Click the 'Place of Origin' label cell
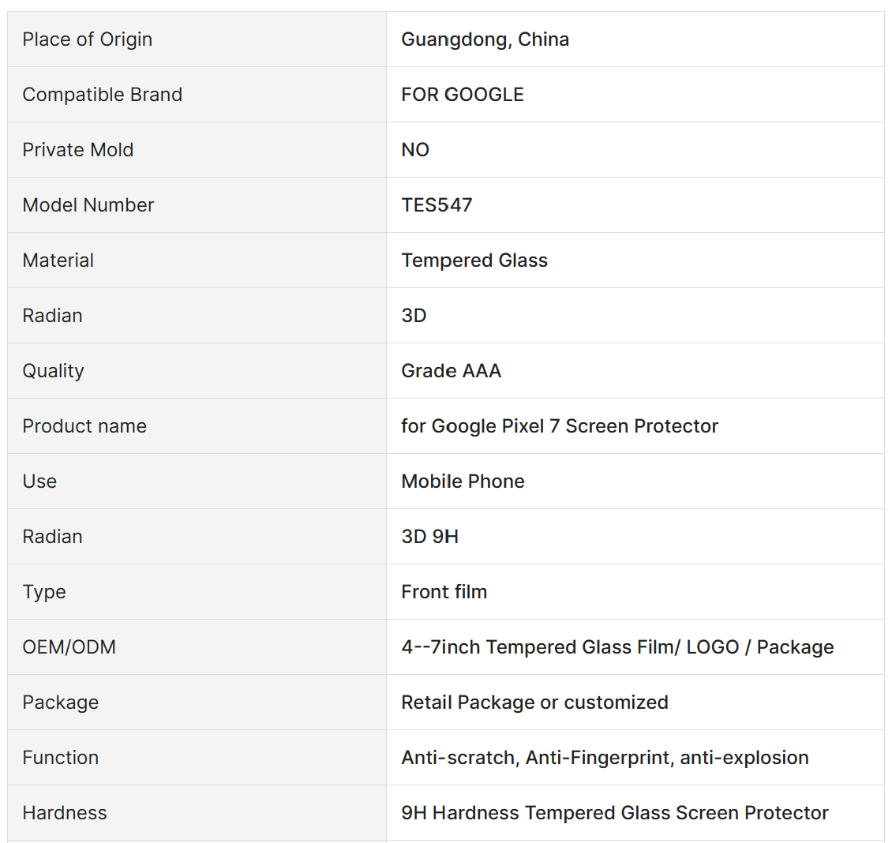The height and width of the screenshot is (843, 892). point(88,39)
